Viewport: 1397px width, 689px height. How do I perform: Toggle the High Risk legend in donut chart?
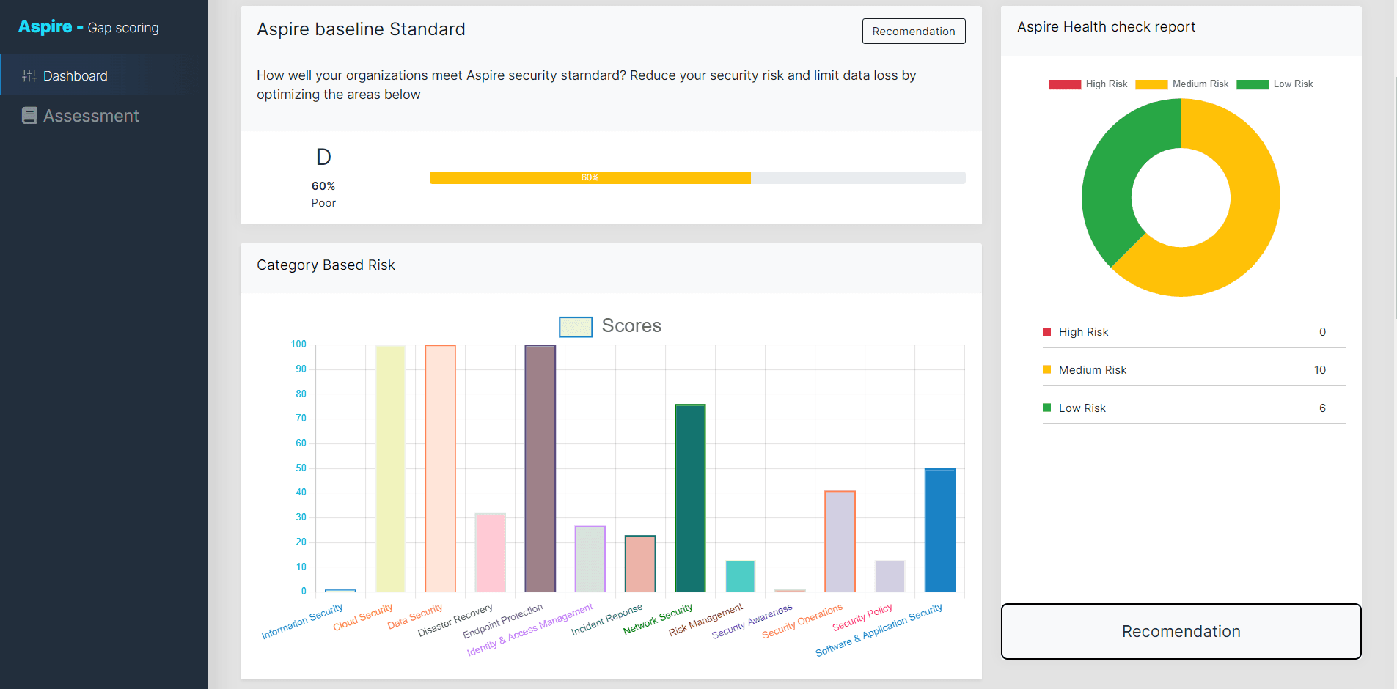(x=1088, y=84)
